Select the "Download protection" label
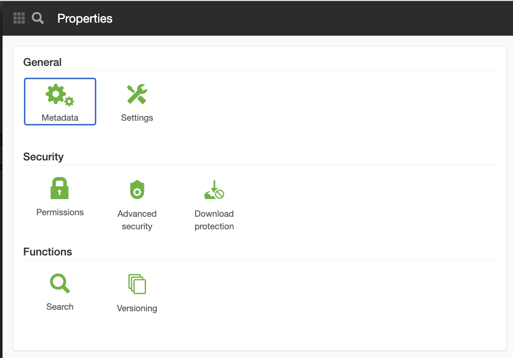 [x=214, y=220]
